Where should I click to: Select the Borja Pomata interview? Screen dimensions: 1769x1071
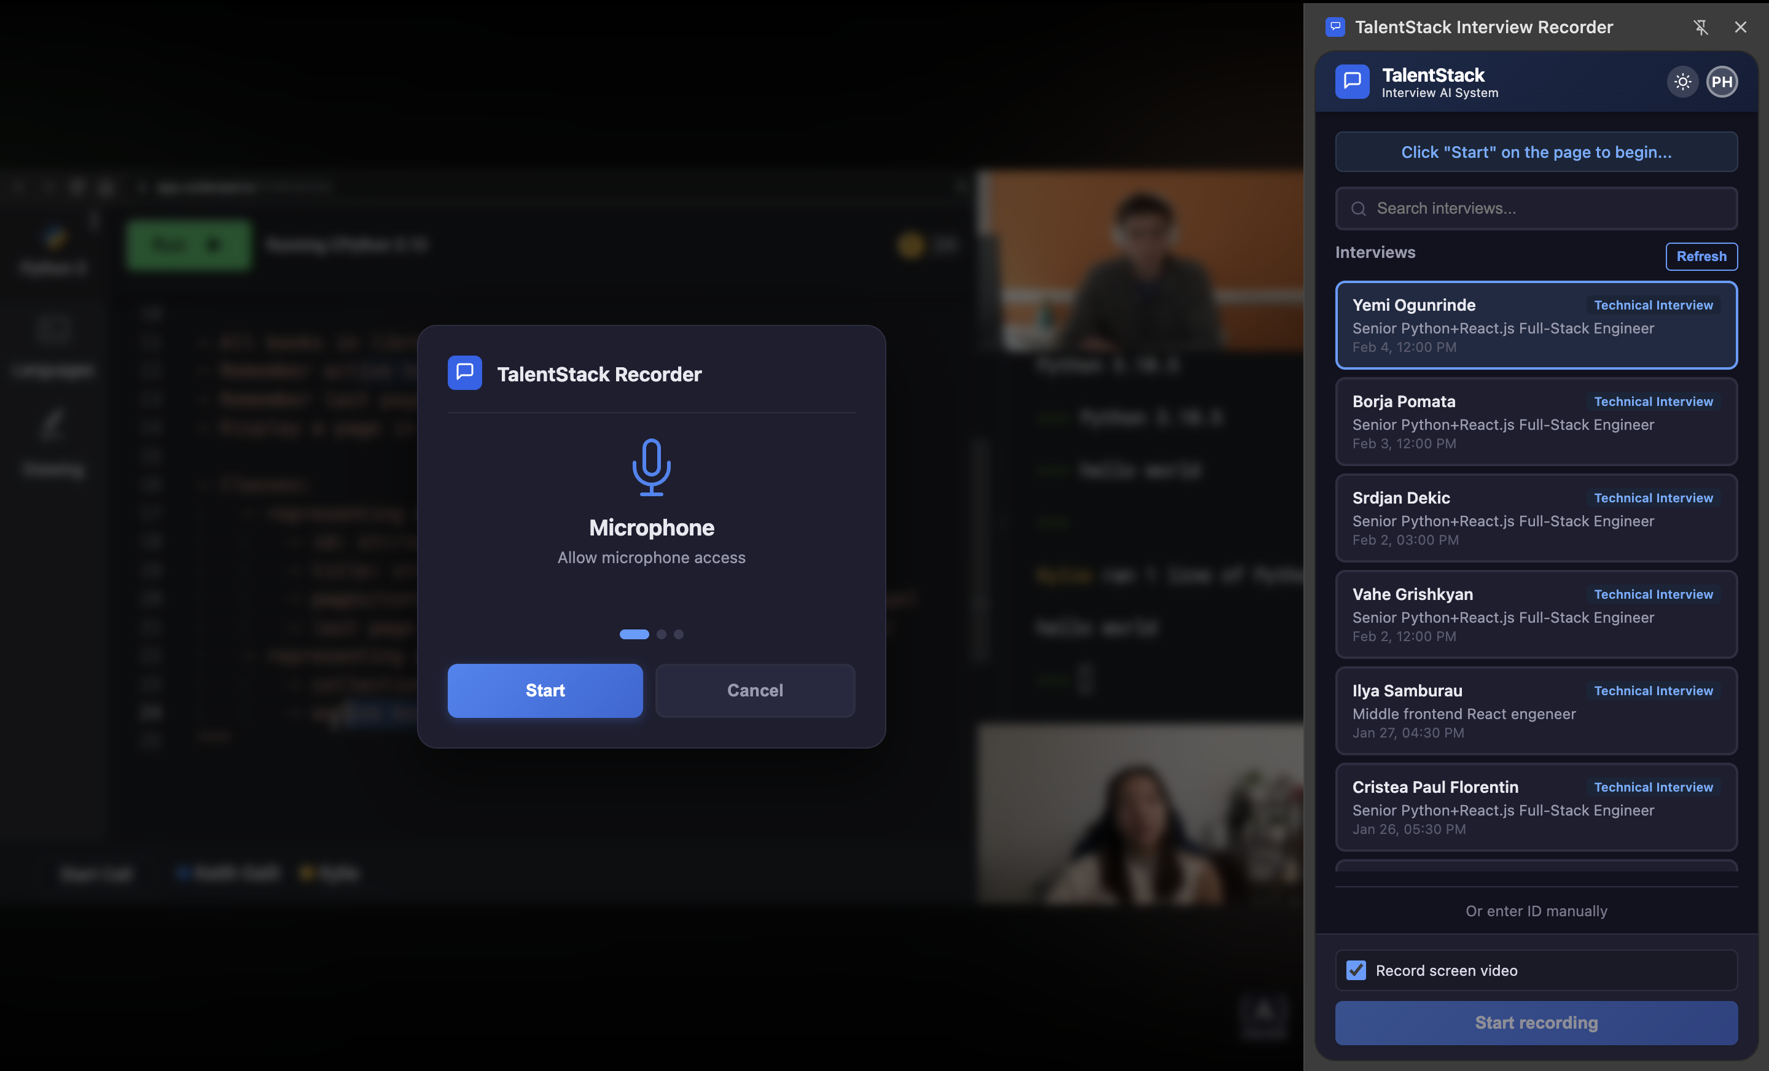click(x=1536, y=422)
